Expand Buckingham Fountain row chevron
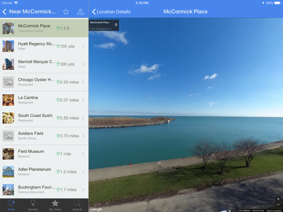Screen dimensions: 283x212 [x=83, y=190]
